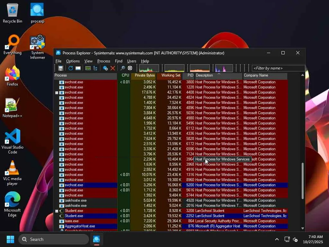Sort by the Private Bytes column header

point(144,75)
